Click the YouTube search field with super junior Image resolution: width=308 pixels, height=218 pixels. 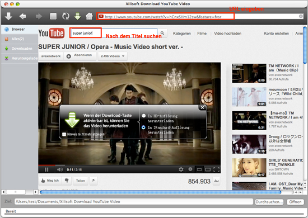point(114,33)
